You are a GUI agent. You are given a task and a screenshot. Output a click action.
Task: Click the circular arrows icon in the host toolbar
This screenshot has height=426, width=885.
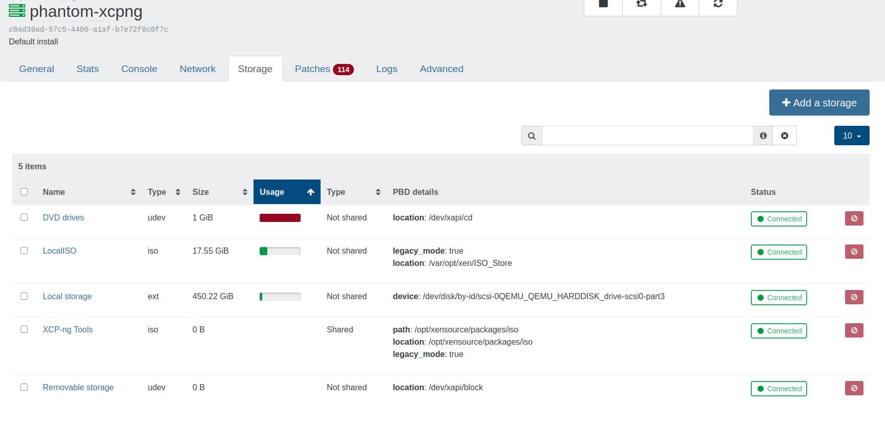coord(718,5)
